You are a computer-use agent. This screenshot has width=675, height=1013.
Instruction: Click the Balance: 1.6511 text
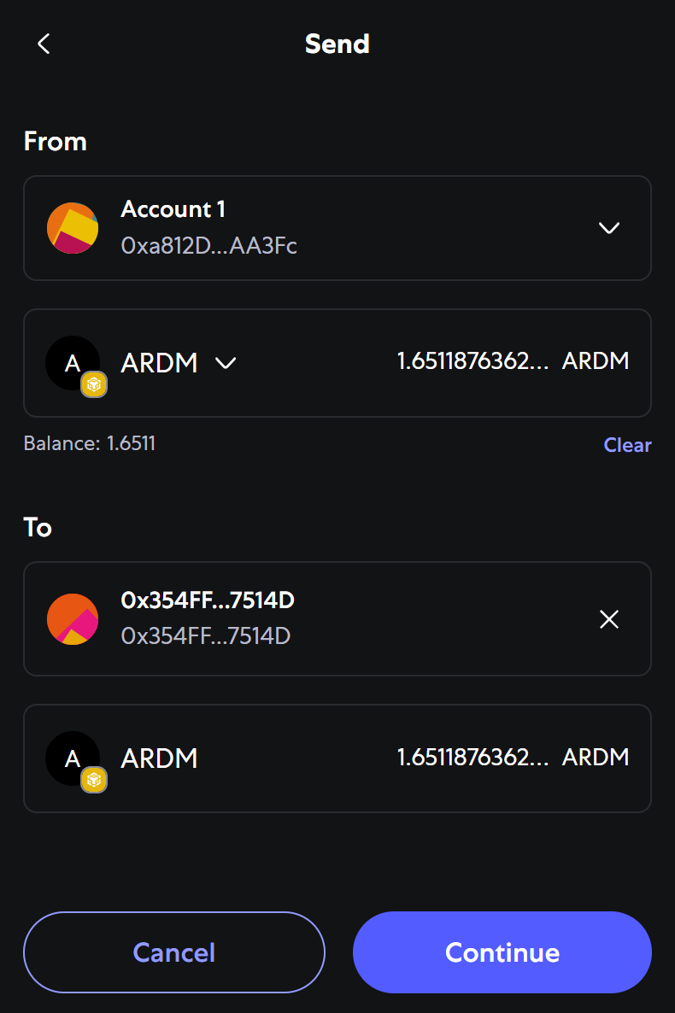pyautogui.click(x=90, y=443)
